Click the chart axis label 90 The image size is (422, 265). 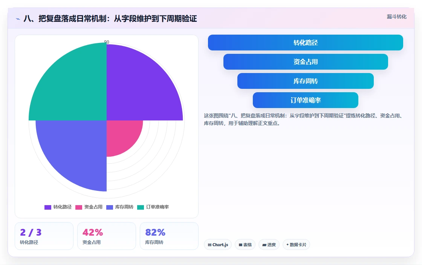pos(107,42)
